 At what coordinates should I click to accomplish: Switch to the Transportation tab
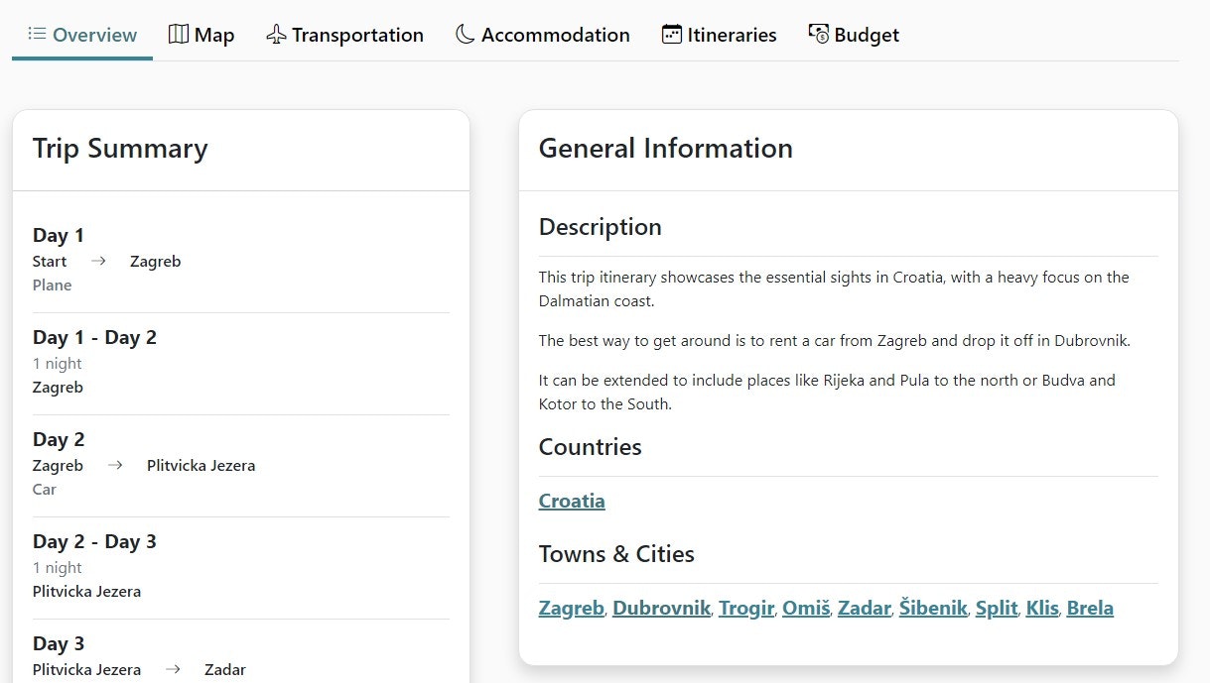(357, 35)
